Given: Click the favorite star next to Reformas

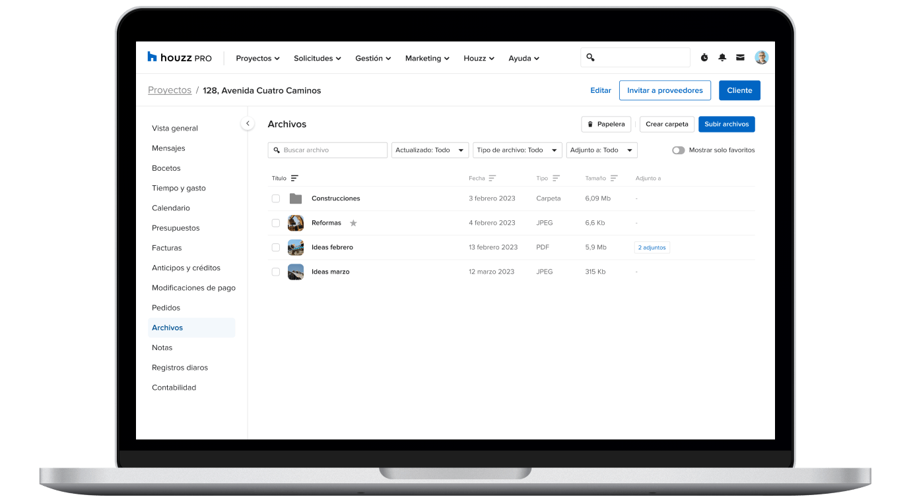Looking at the screenshot, I should pos(353,223).
